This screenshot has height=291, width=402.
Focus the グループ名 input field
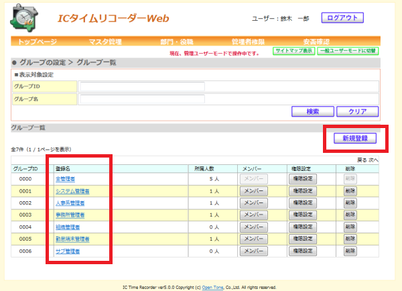click(x=142, y=99)
